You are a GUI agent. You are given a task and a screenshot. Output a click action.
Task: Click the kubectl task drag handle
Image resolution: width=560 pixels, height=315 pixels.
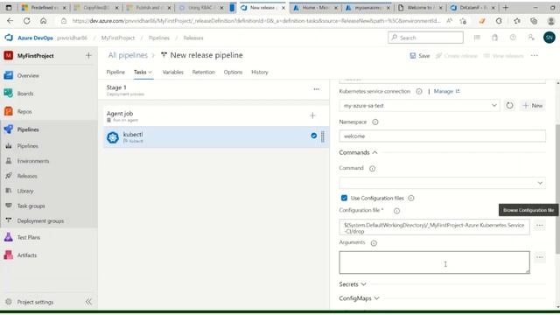[x=323, y=136]
